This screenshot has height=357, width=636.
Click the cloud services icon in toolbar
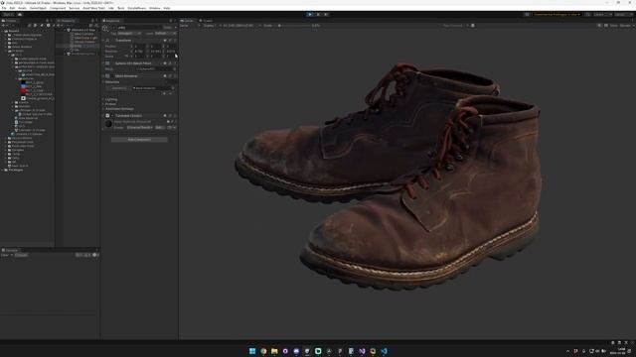point(20,15)
